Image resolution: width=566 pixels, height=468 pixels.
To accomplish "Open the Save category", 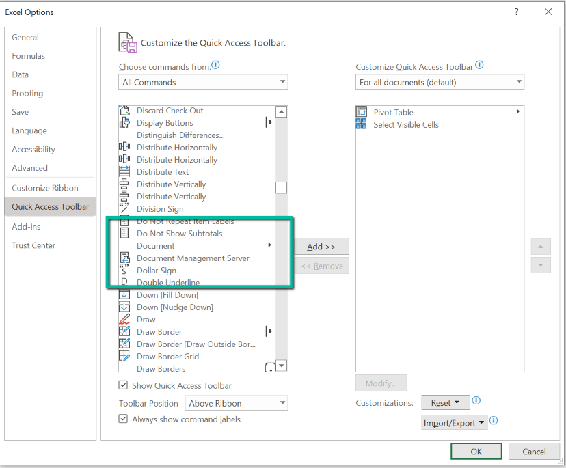I will tap(21, 112).
